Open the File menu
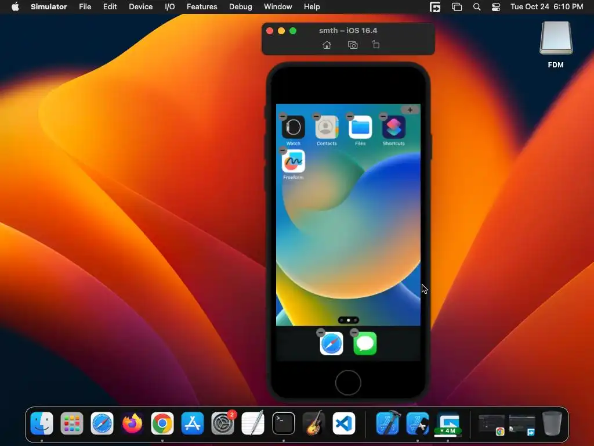The image size is (594, 446). (x=85, y=7)
